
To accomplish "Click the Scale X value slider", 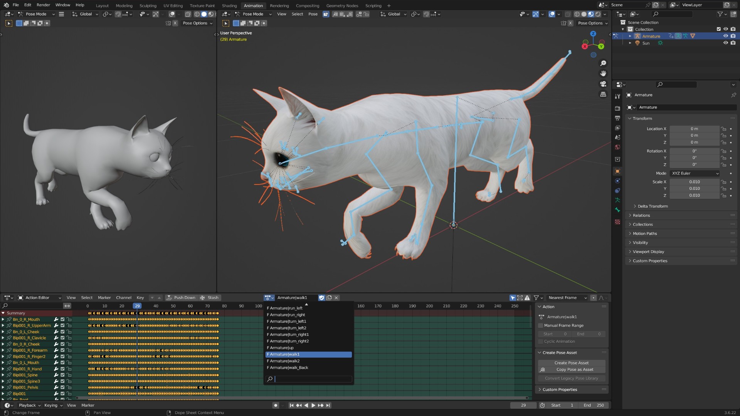I will tap(695, 182).
